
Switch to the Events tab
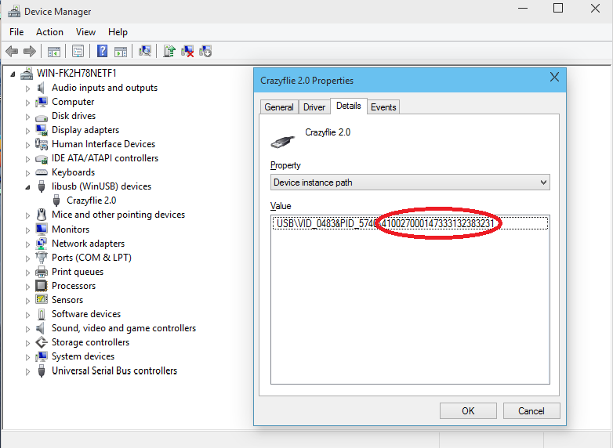(383, 107)
